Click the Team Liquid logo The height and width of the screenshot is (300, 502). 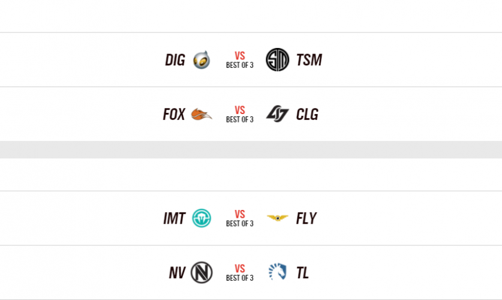pyautogui.click(x=277, y=272)
